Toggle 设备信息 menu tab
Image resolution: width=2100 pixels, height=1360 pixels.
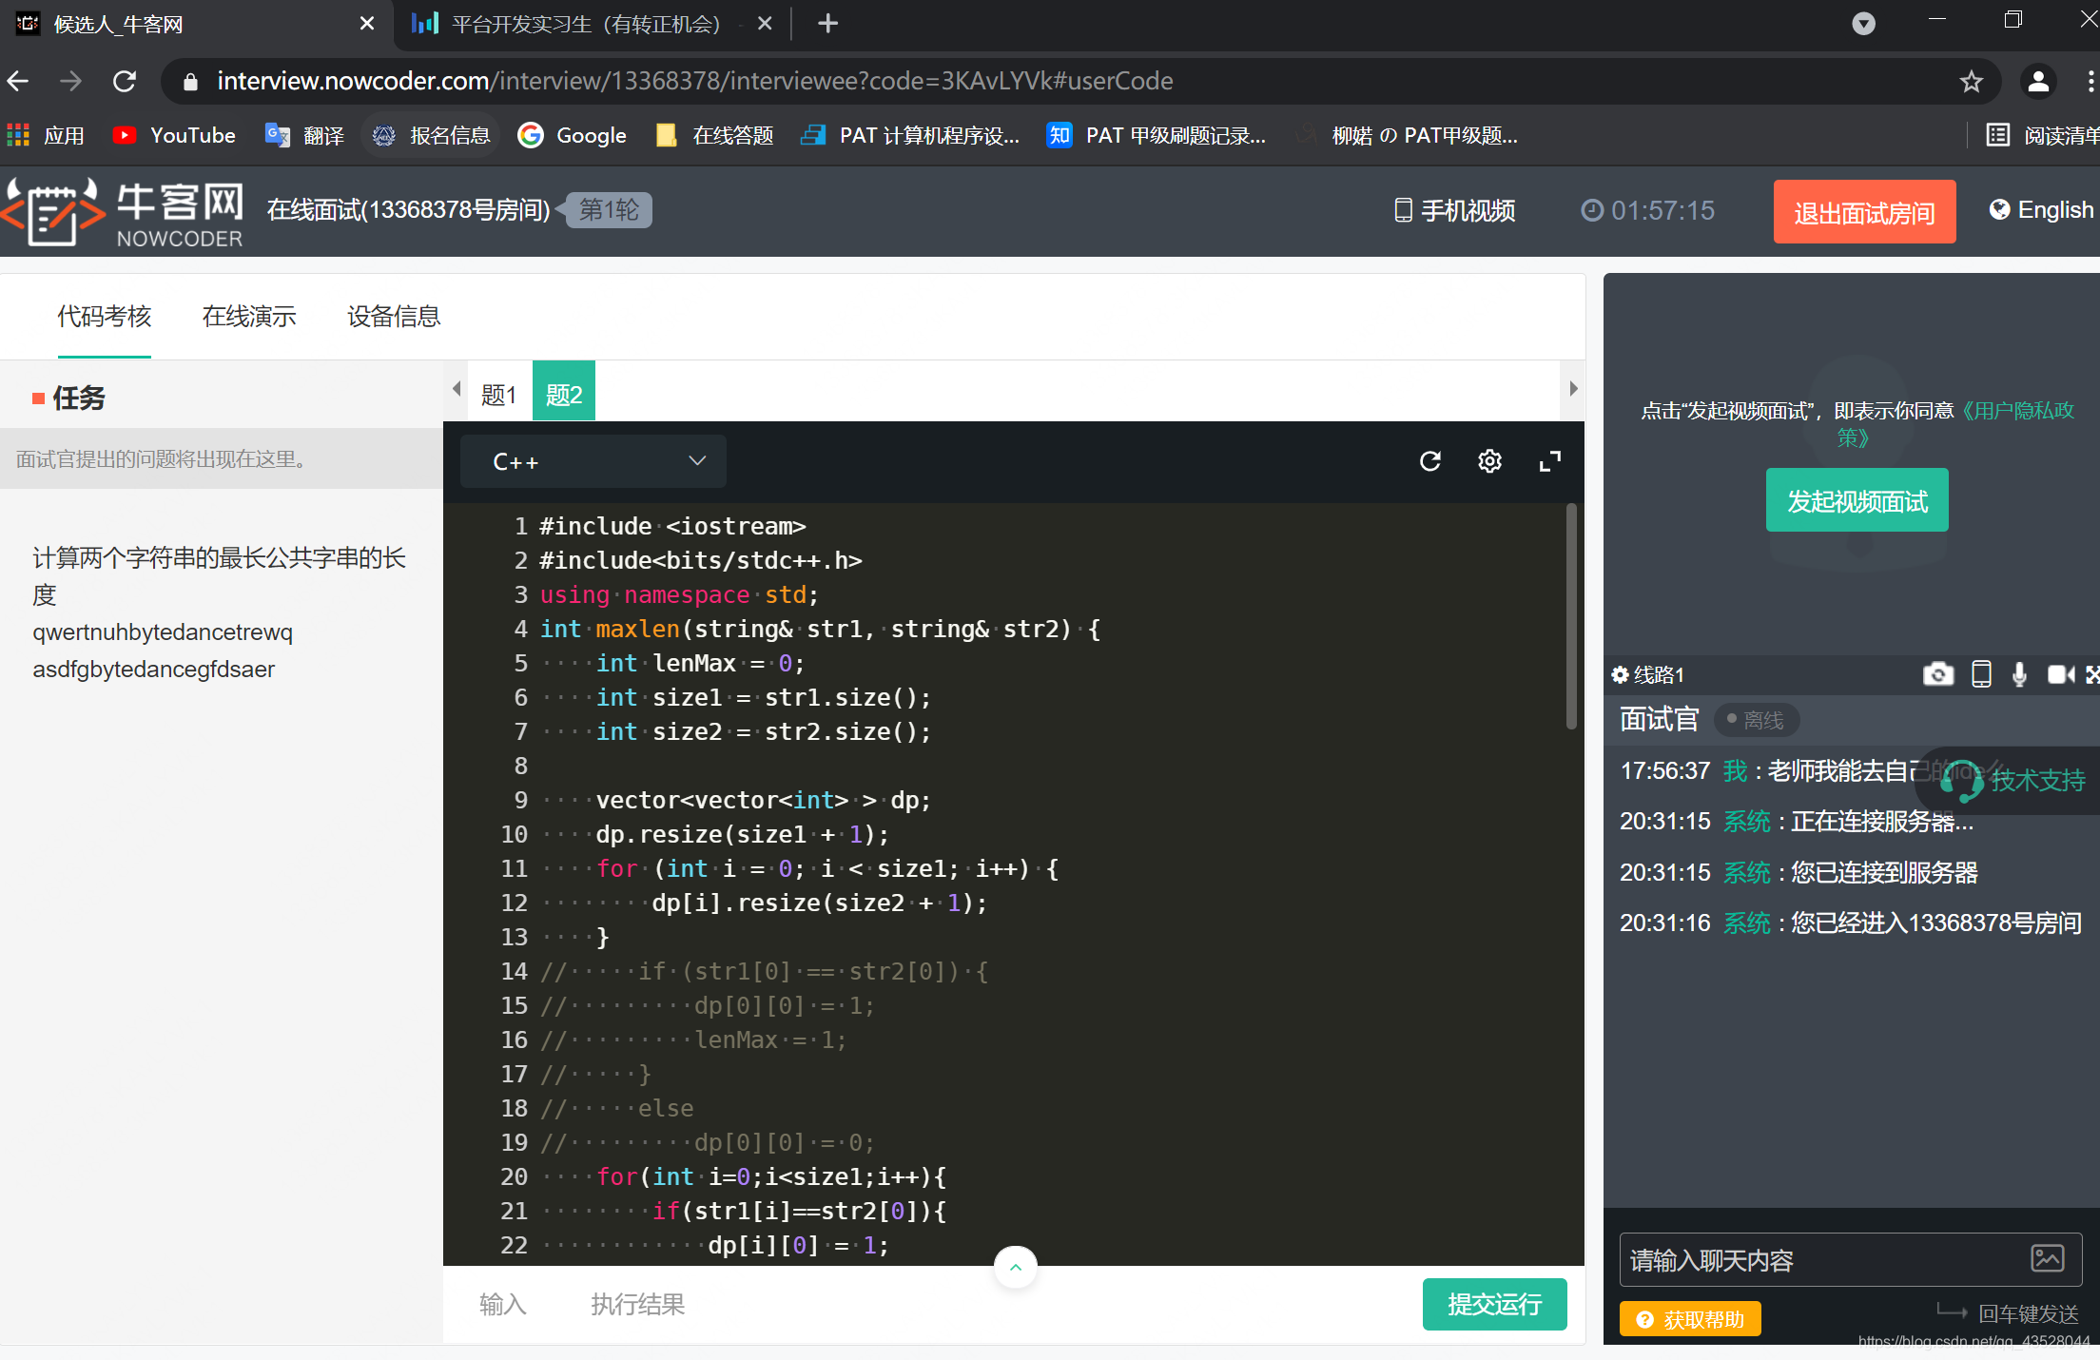coord(392,317)
